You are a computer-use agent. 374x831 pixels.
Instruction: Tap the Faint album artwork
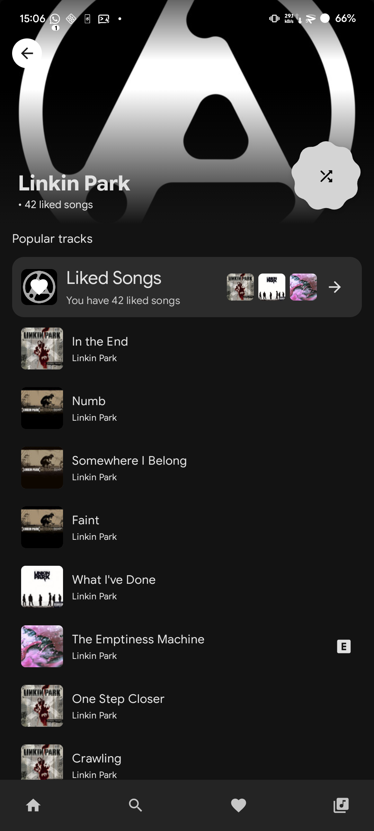(x=42, y=527)
